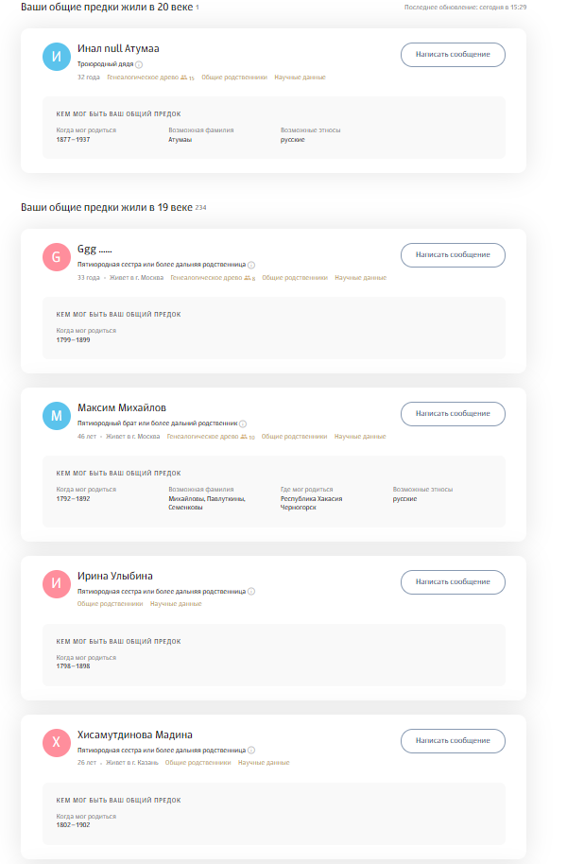This screenshot has height=864, width=567.
Task: Click Максим Михайлов's blue M avatar
Action: point(57,416)
